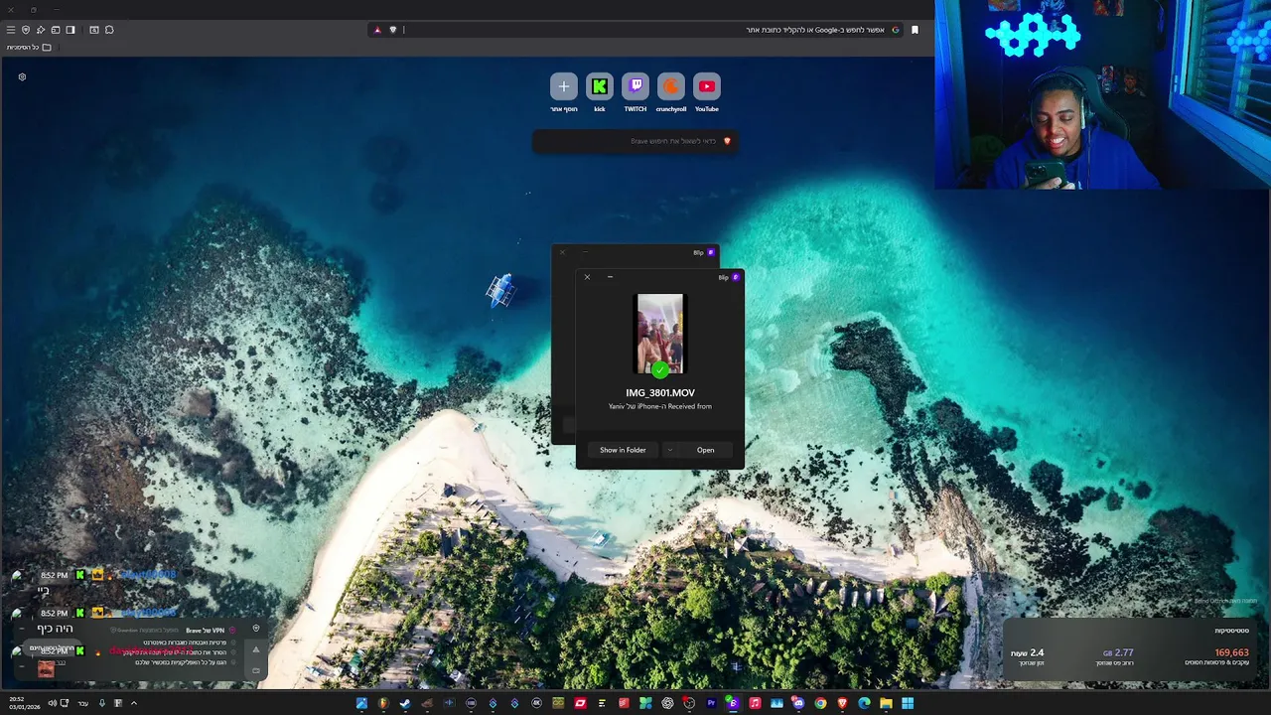Open the YouTube shortcut tile
This screenshot has height=715, width=1271.
[707, 86]
